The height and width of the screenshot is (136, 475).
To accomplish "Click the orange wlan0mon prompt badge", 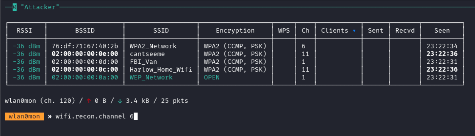I will click(x=24, y=116).
